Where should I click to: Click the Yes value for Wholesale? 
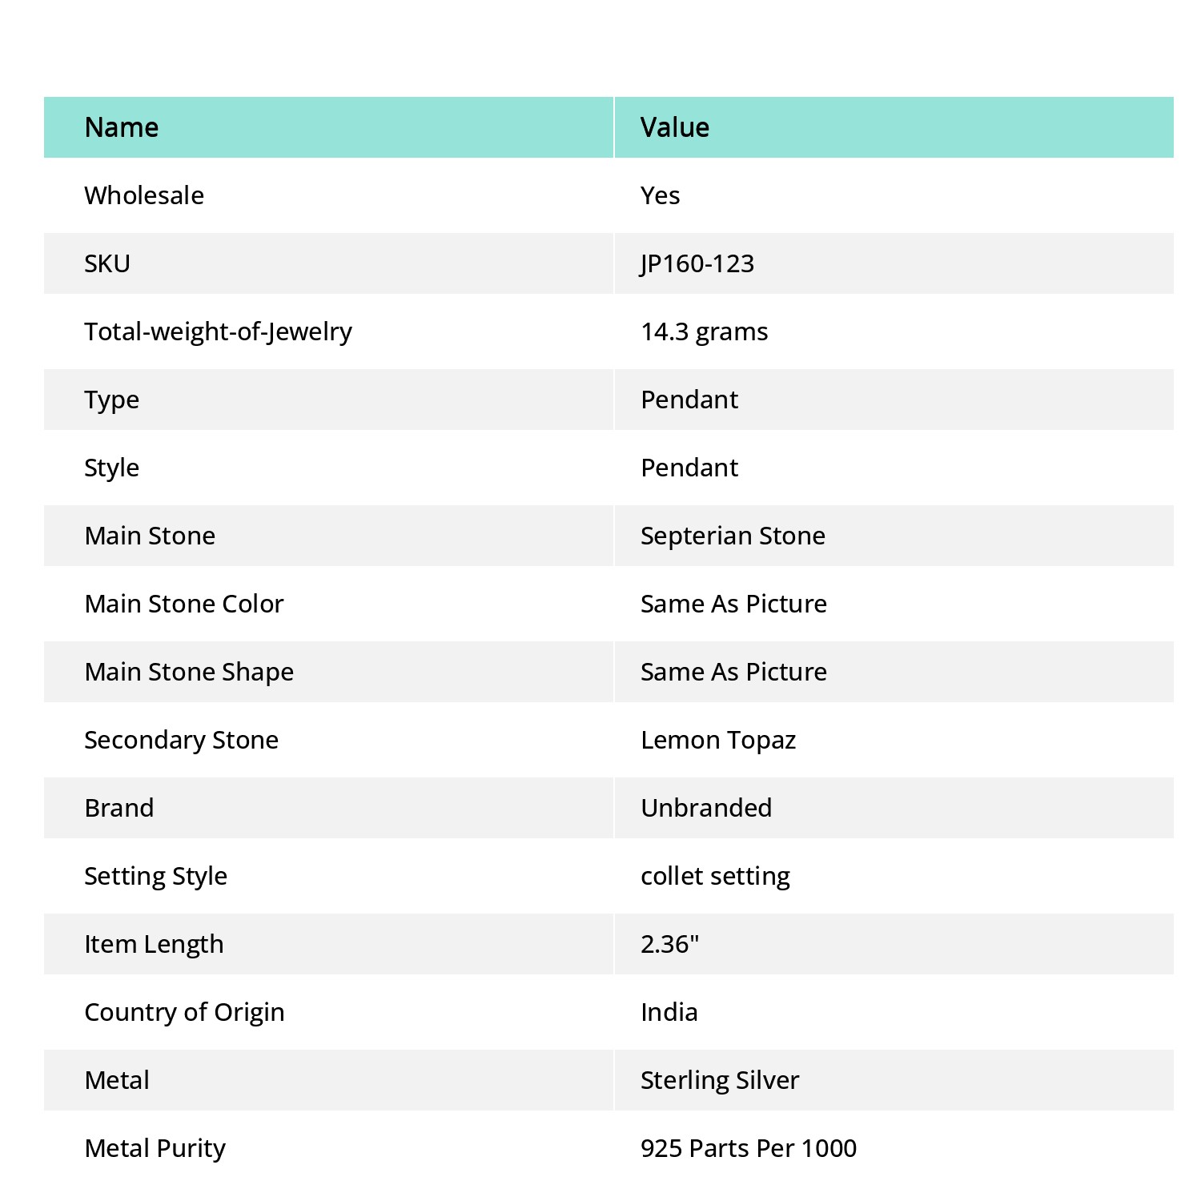point(661,195)
